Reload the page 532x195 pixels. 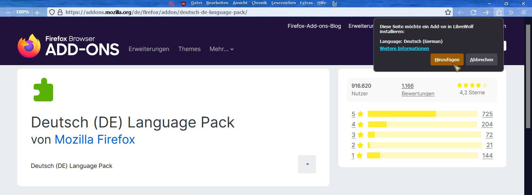pyautogui.click(x=473, y=12)
